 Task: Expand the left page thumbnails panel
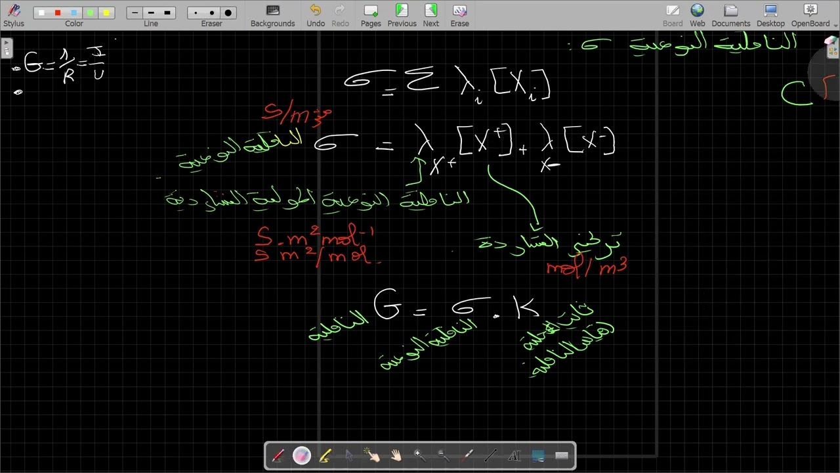tap(6, 48)
